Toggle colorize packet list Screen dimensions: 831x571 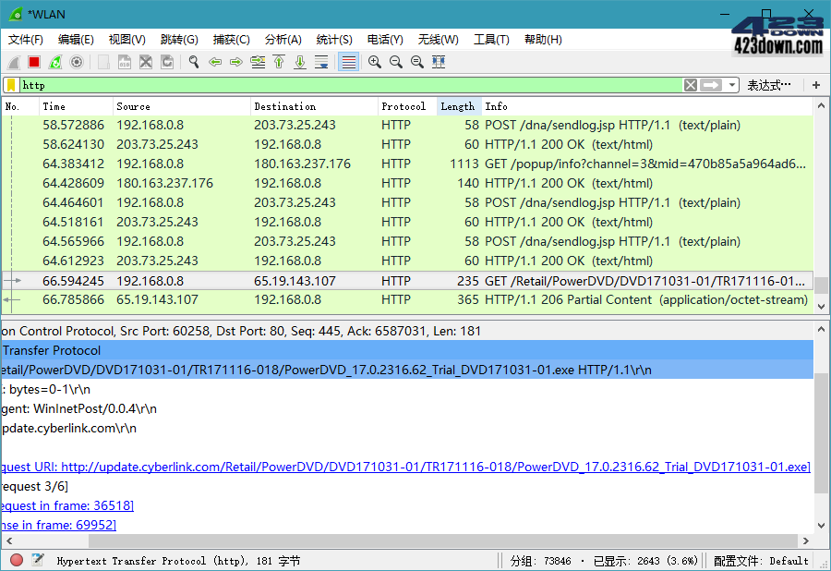[349, 61]
